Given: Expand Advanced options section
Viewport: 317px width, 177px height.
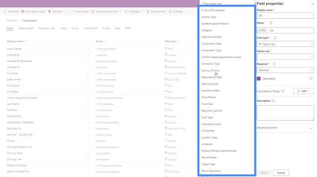Looking at the screenshot, I should [285, 128].
